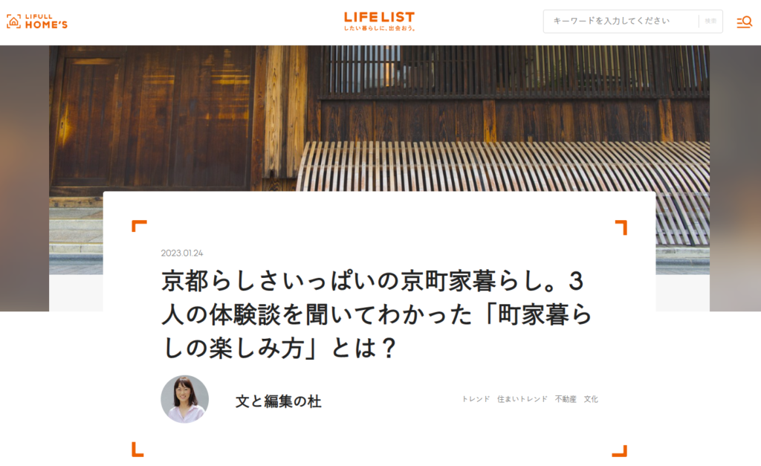Click the top-left orange corner bracket
Screen dimensions: 761x466
click(x=139, y=226)
